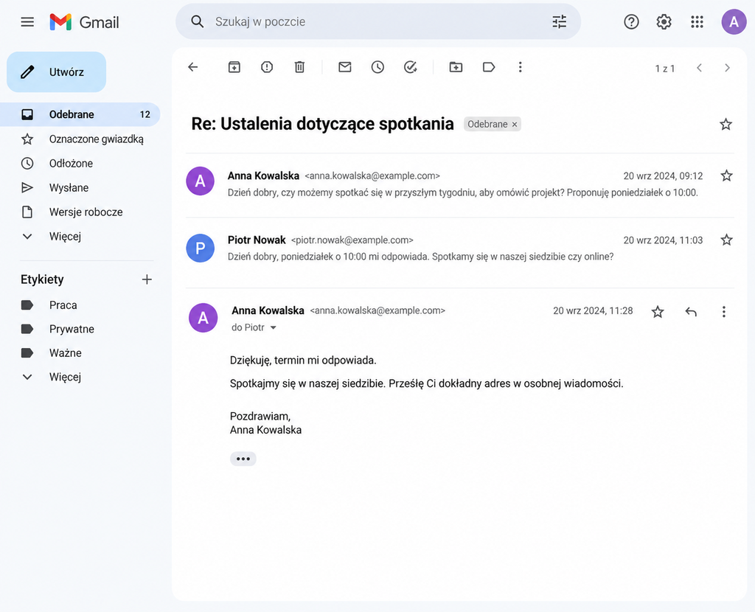
Task: Open the Settings gear icon
Action: click(664, 21)
